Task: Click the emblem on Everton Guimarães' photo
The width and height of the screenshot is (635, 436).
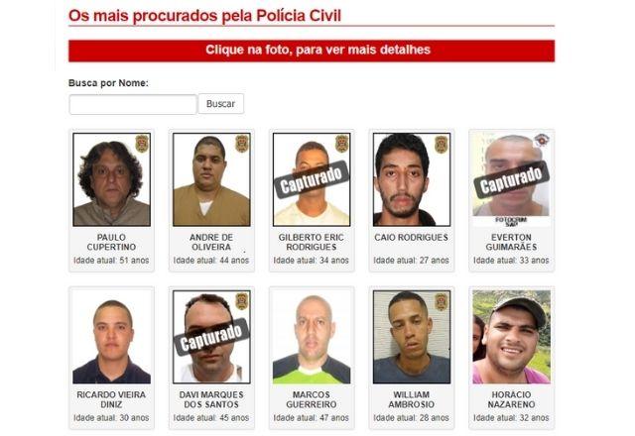Action: pos(541,141)
